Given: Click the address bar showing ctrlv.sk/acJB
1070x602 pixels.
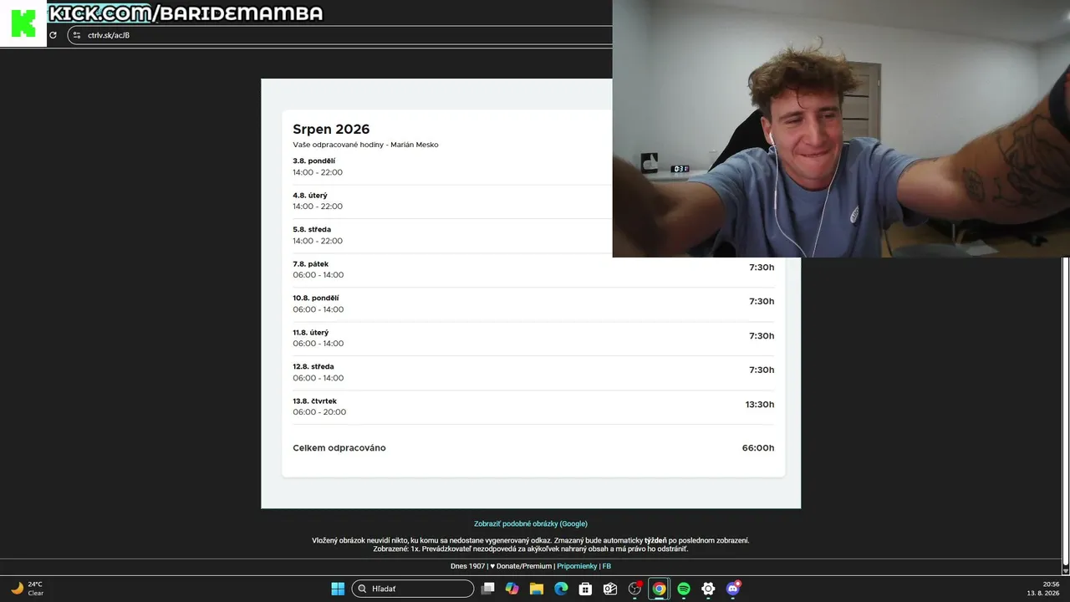Looking at the screenshot, I should pos(339,35).
